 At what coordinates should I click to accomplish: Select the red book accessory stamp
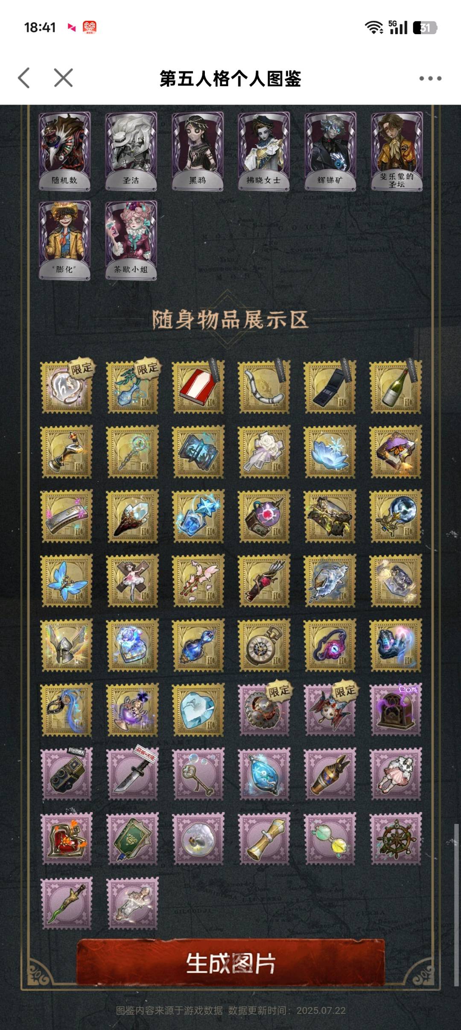tap(198, 387)
